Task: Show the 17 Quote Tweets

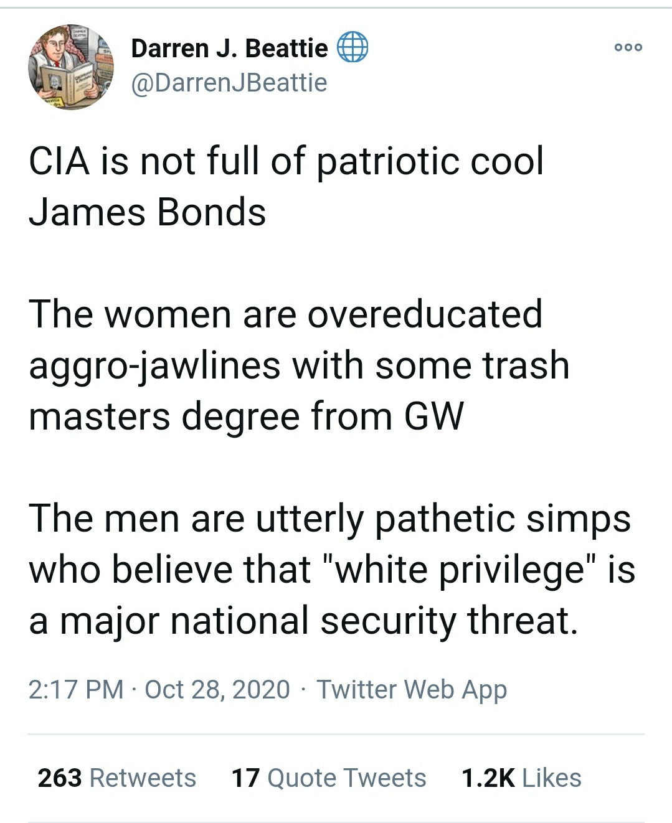Action: [328, 778]
